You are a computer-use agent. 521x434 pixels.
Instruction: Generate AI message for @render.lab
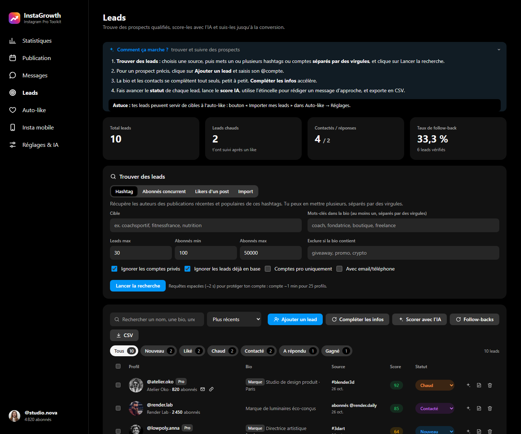468,408
